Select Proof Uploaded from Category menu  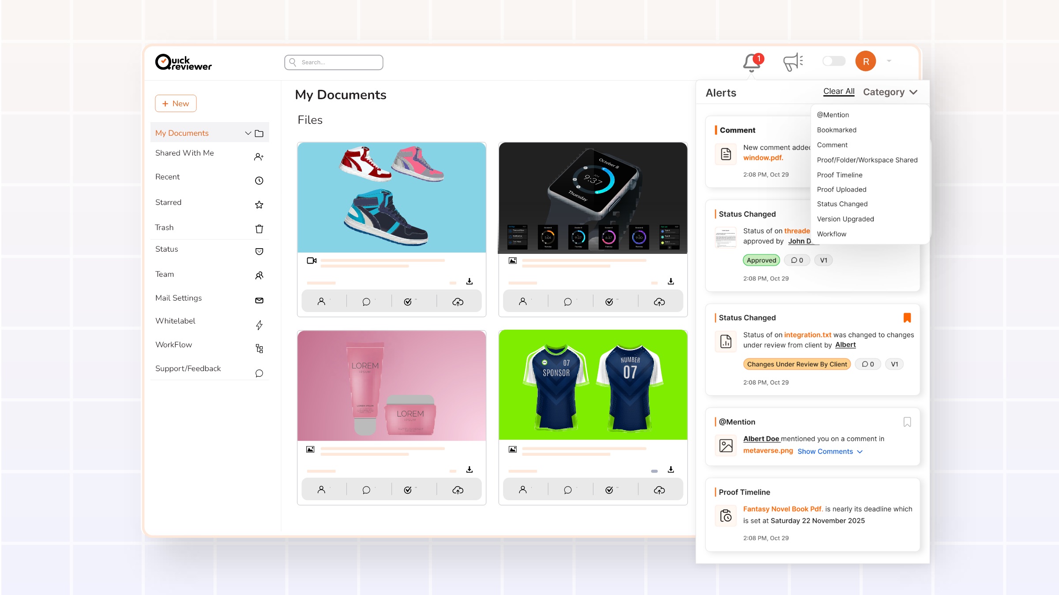point(841,189)
